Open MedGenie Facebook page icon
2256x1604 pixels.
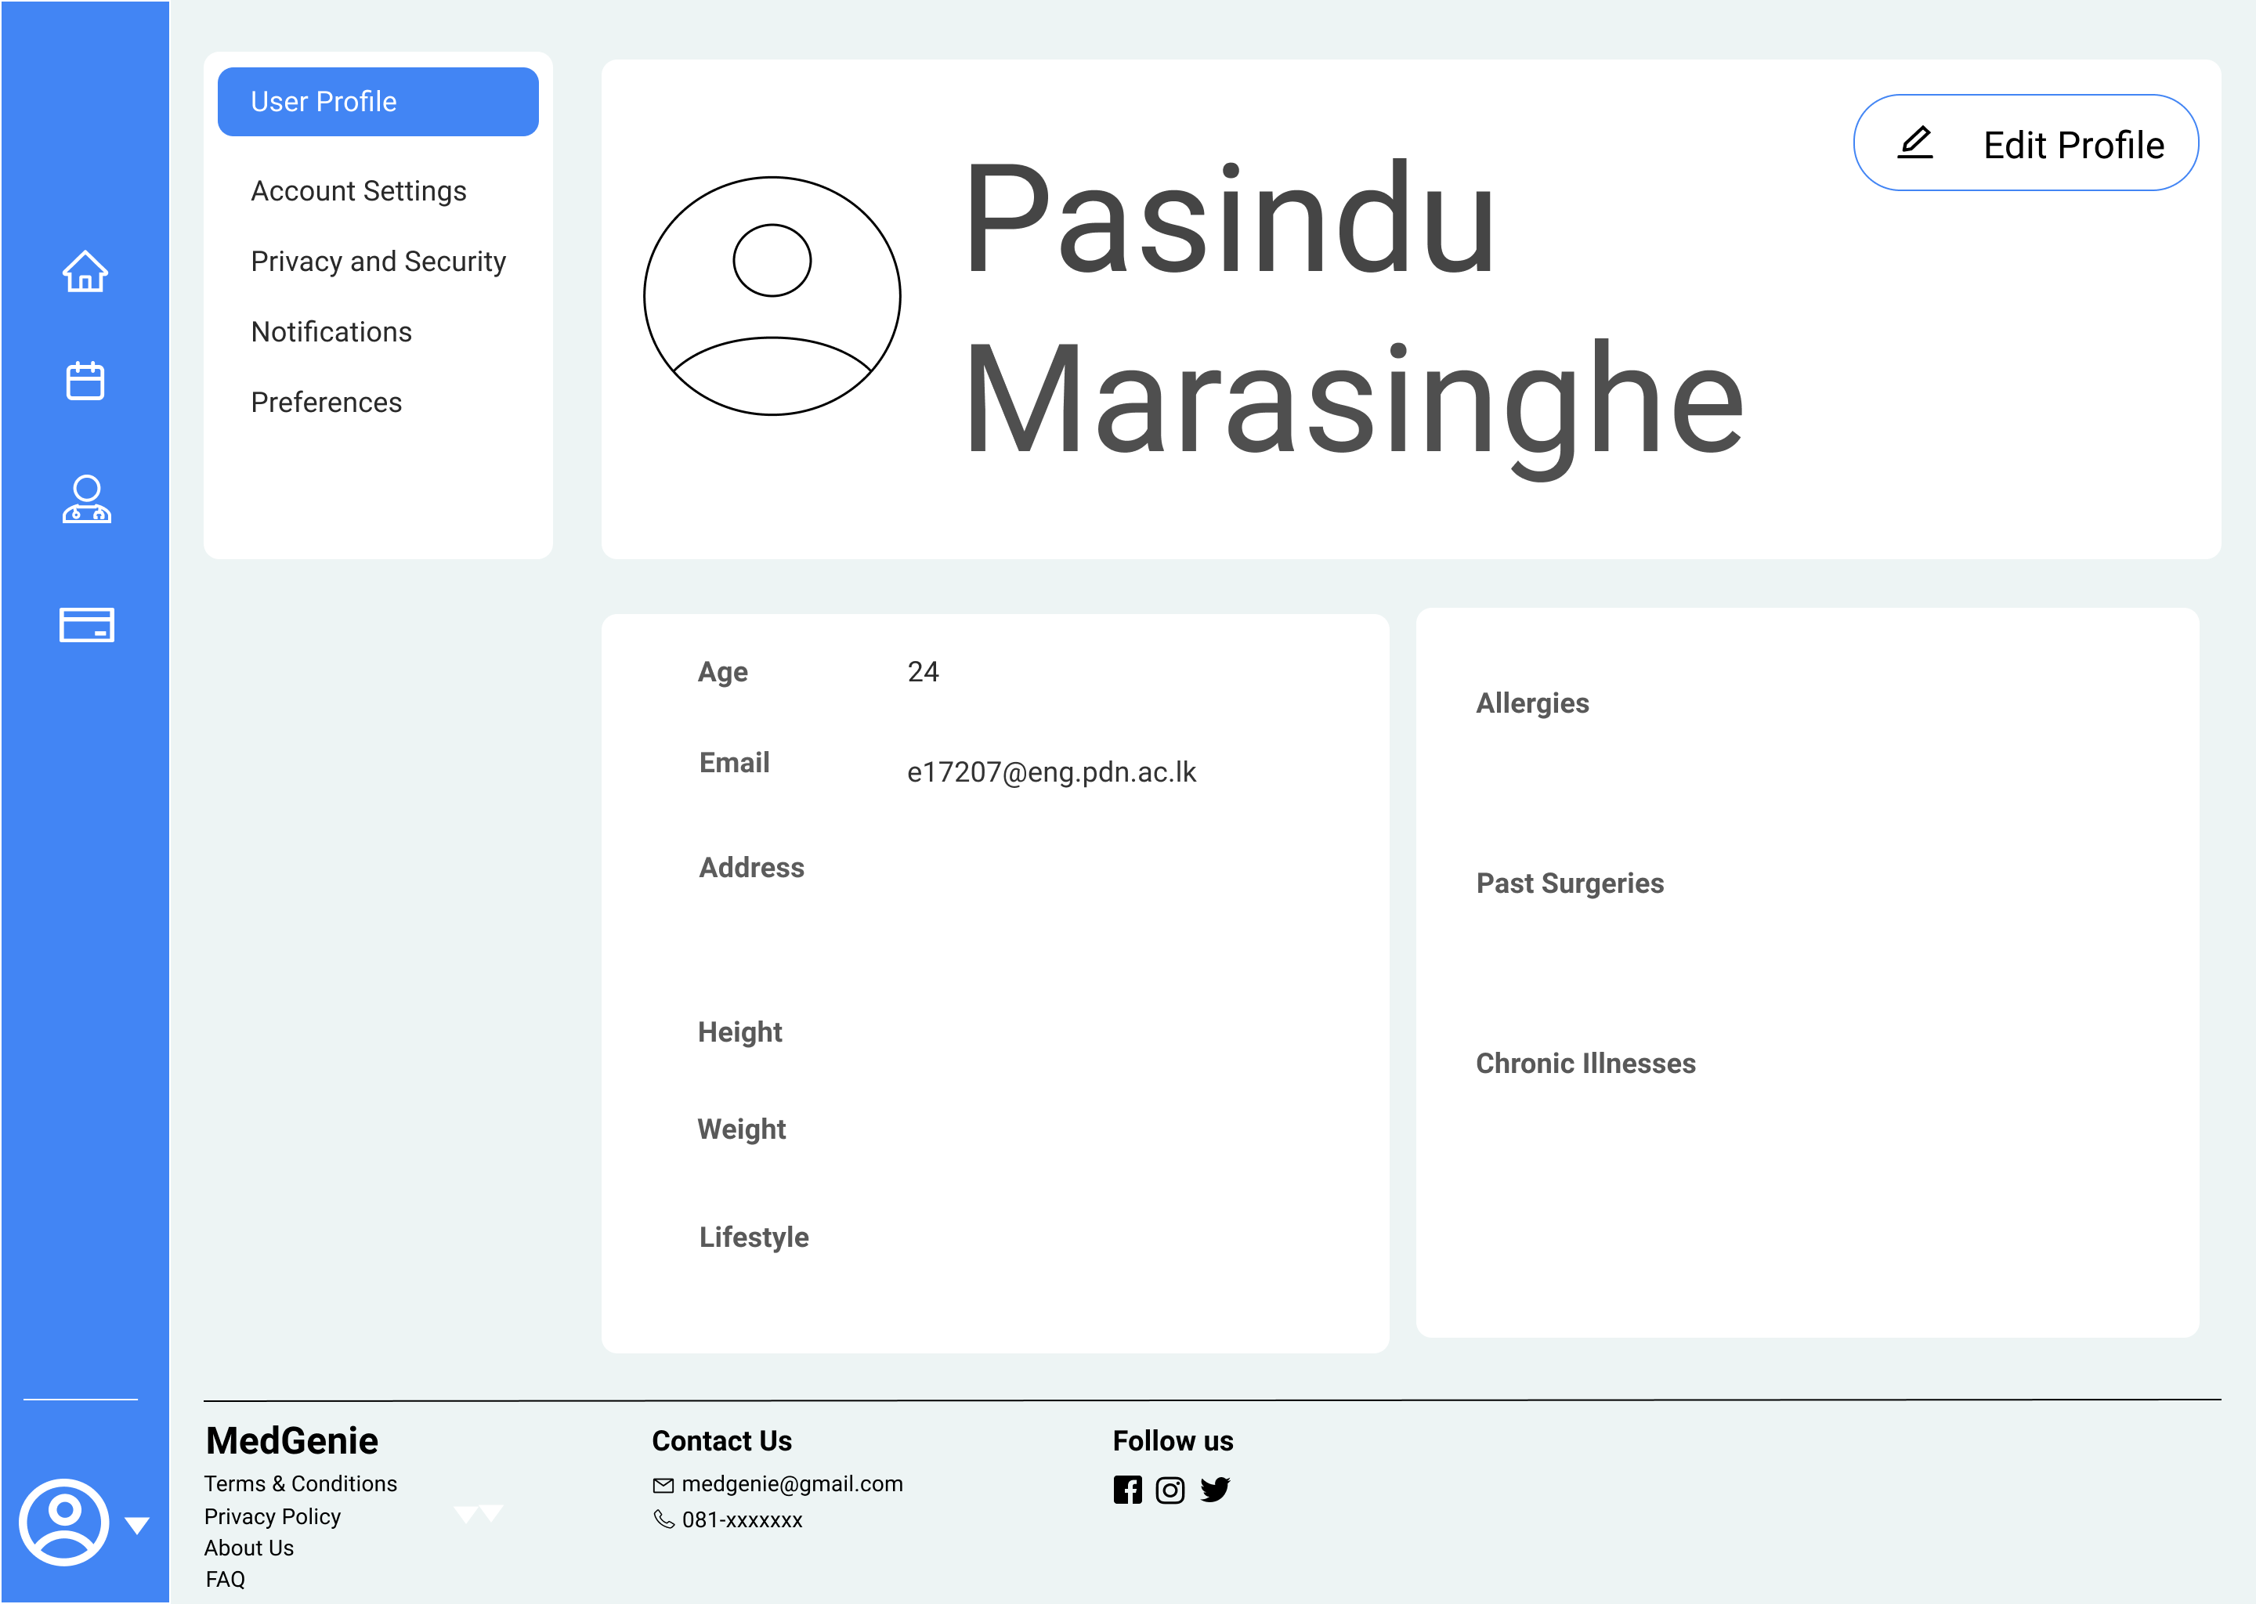1127,1490
